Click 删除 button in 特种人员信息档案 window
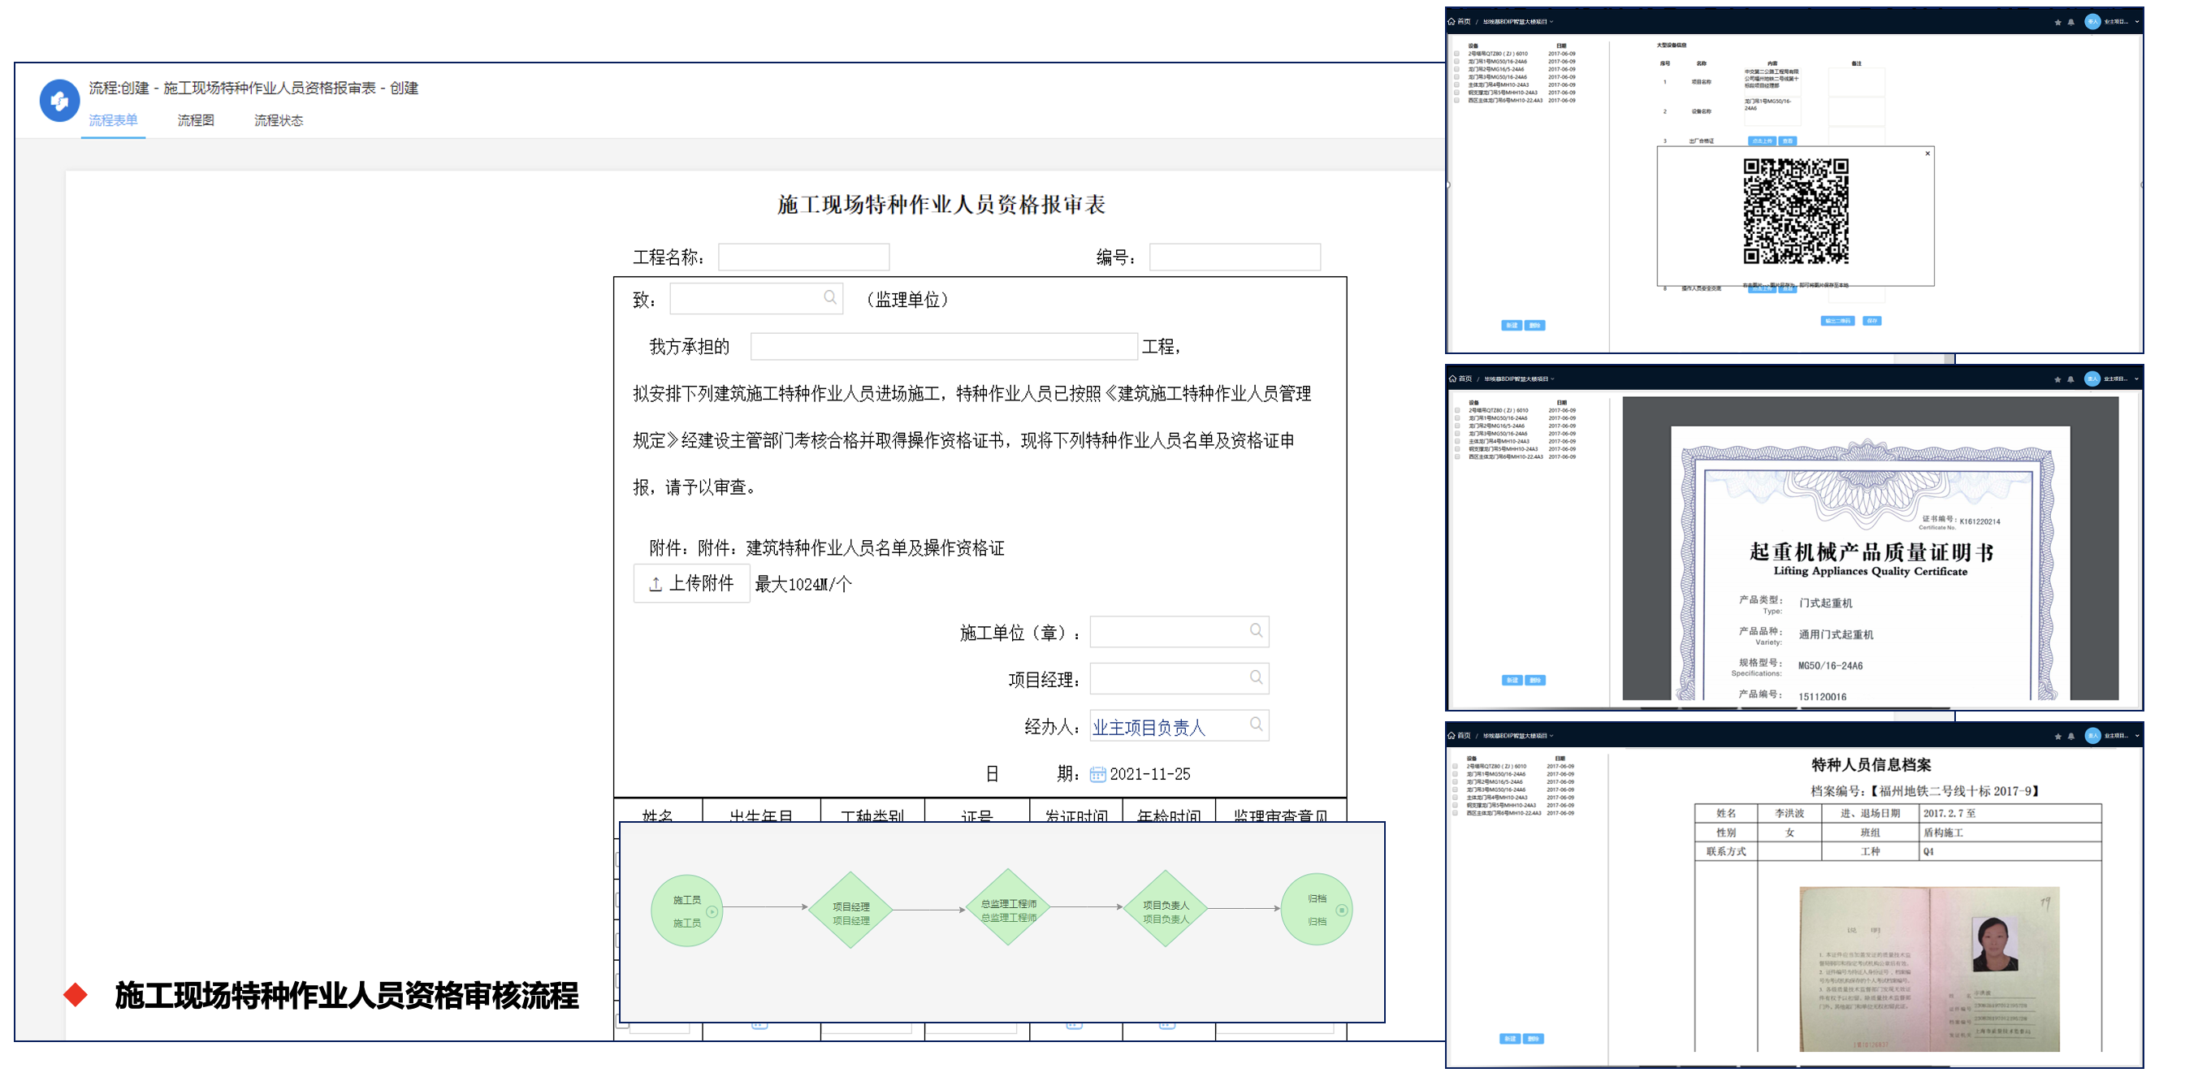Screen dimensions: 2185x1077 click(1533, 1039)
